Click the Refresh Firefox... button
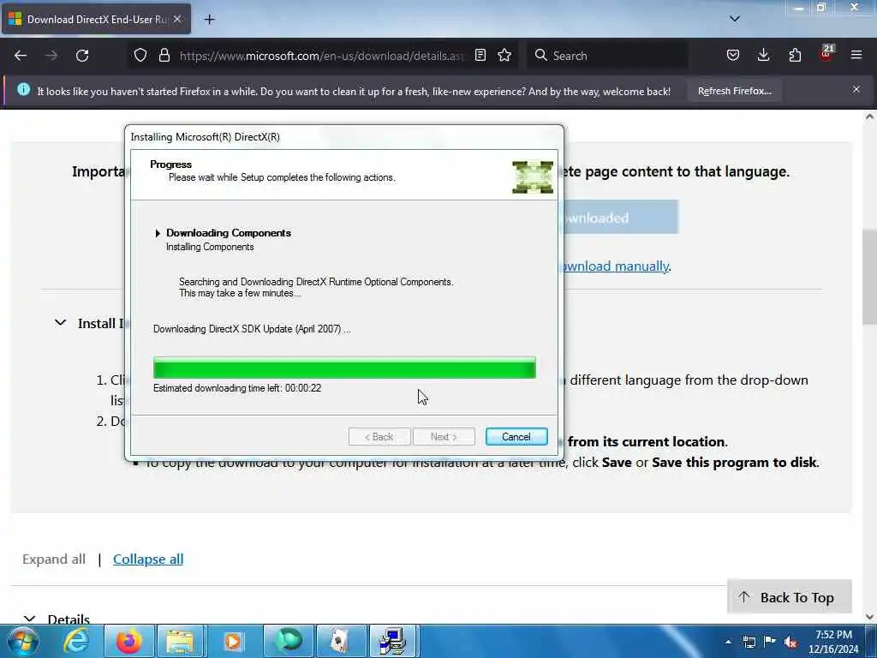The image size is (877, 658). [x=734, y=91]
